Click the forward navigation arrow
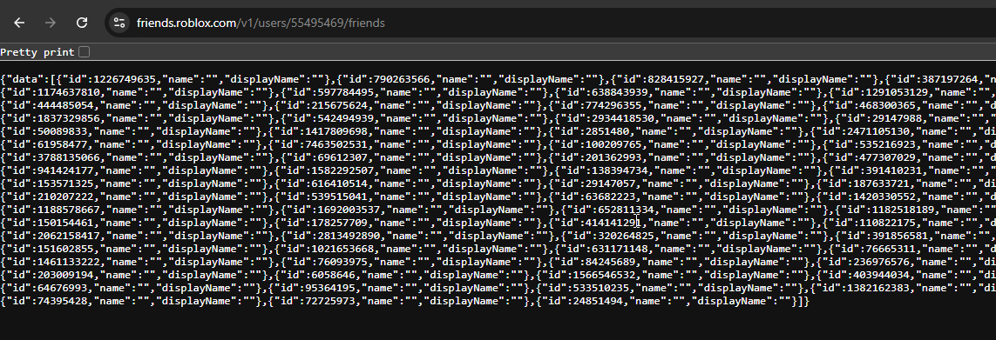Screen dimensions: 996x340 tap(51, 23)
